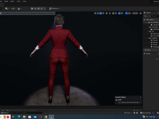
Task: Collapse the Cinematic folder in Outliner
Action: [x=148, y=27]
